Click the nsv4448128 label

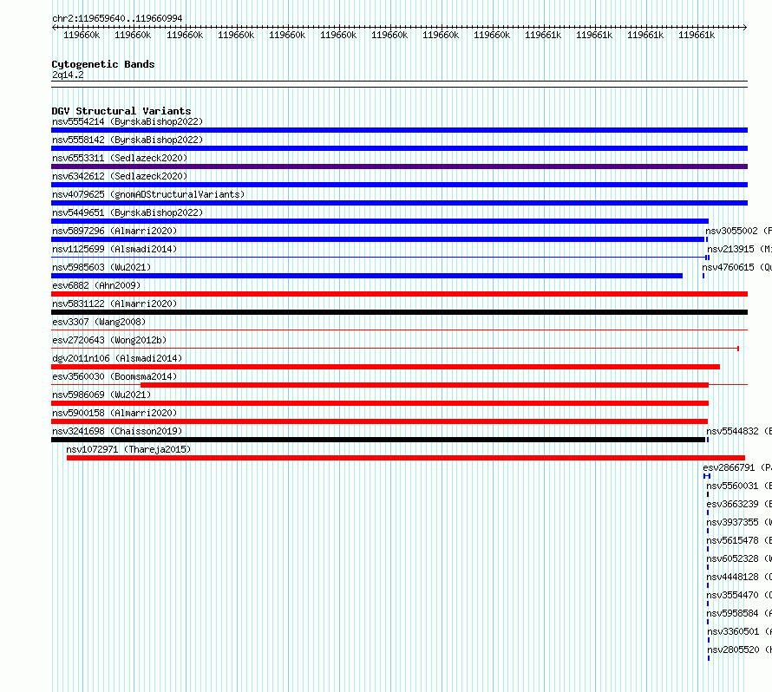tap(738, 577)
